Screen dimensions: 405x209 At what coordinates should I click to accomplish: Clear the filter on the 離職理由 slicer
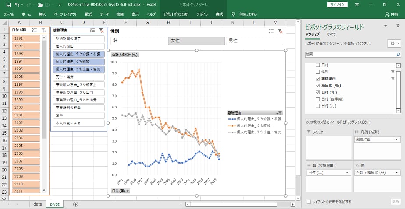[101, 30]
